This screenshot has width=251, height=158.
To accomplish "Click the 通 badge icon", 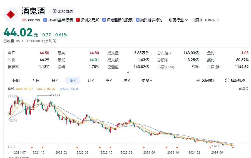I will [104, 20].
